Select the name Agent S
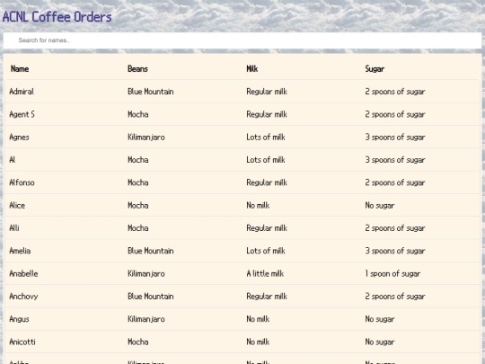The height and width of the screenshot is (364, 485). [22, 114]
